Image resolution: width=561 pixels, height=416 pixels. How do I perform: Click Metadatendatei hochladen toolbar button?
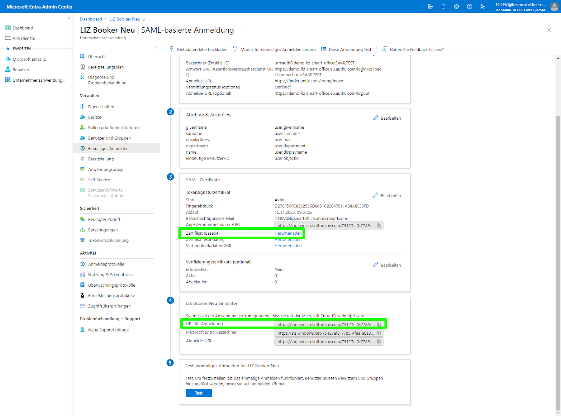pos(198,49)
